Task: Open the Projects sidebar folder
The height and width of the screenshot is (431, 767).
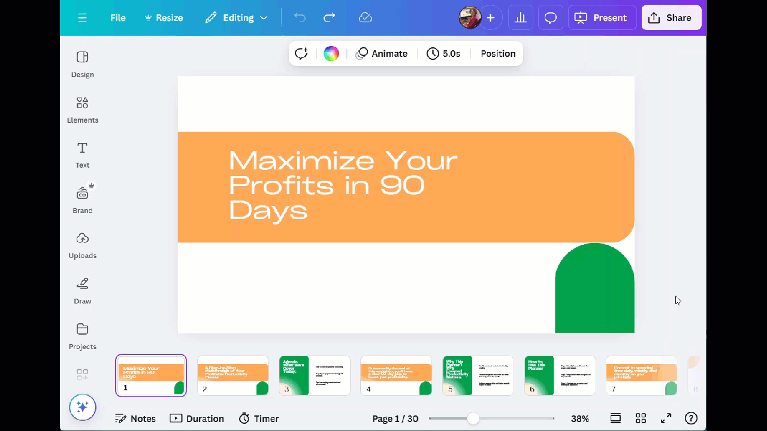Action: tap(83, 336)
